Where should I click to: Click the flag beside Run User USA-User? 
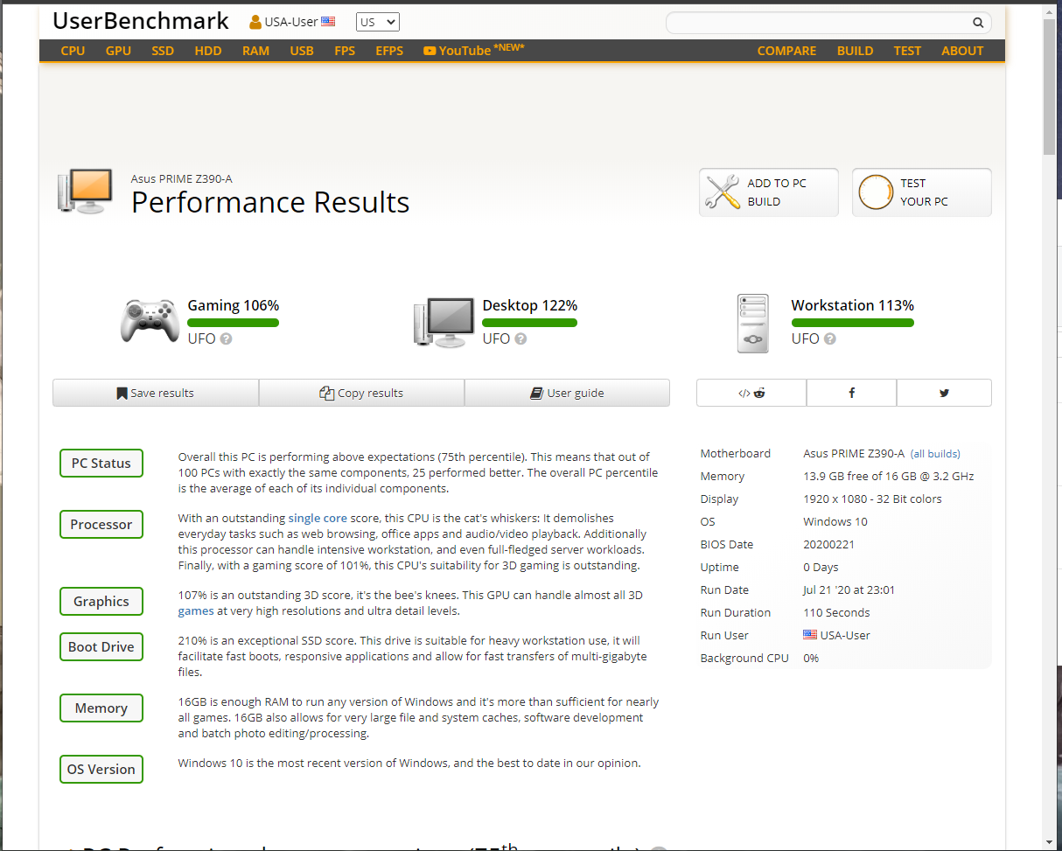point(810,635)
